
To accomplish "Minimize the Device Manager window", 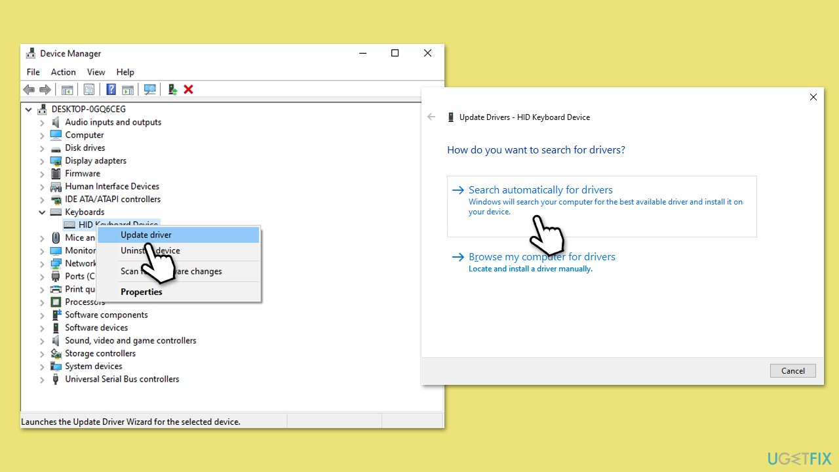I will [x=362, y=54].
